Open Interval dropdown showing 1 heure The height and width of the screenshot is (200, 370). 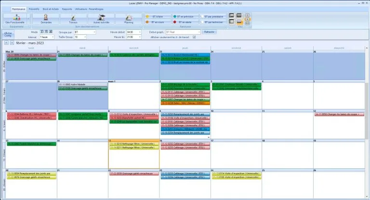click(x=47, y=37)
